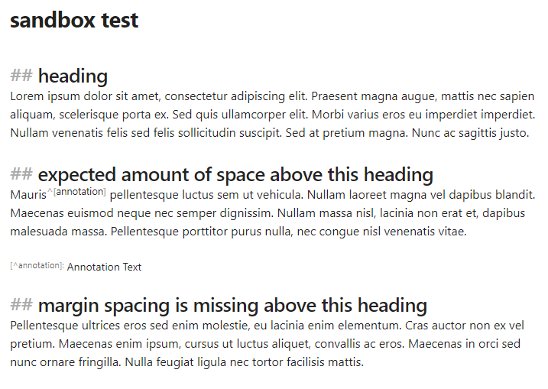The height and width of the screenshot is (389, 548).
Task: Place cursor on the 'heading' heading text
Action: click(73, 76)
